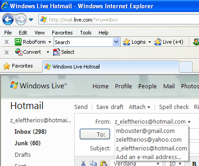The width and height of the screenshot is (199, 166).
Task: Click Save draft
Action: point(110,107)
